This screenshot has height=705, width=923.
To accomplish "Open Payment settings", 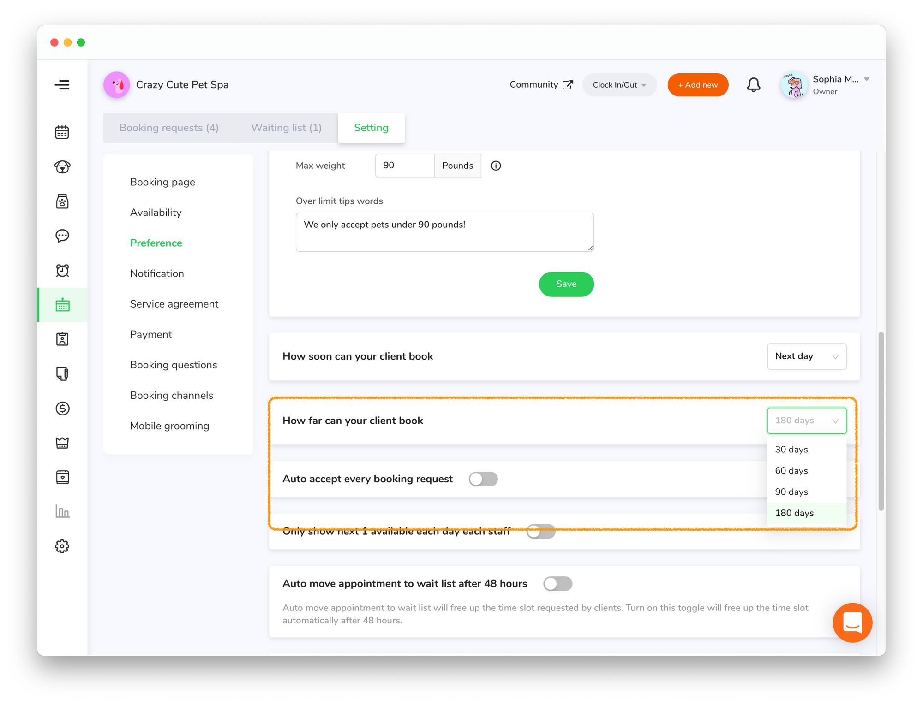I will (151, 334).
